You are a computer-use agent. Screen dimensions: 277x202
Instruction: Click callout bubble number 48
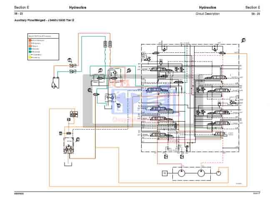point(100,70)
